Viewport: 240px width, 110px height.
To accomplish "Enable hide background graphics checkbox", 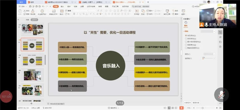I will point(186,48).
